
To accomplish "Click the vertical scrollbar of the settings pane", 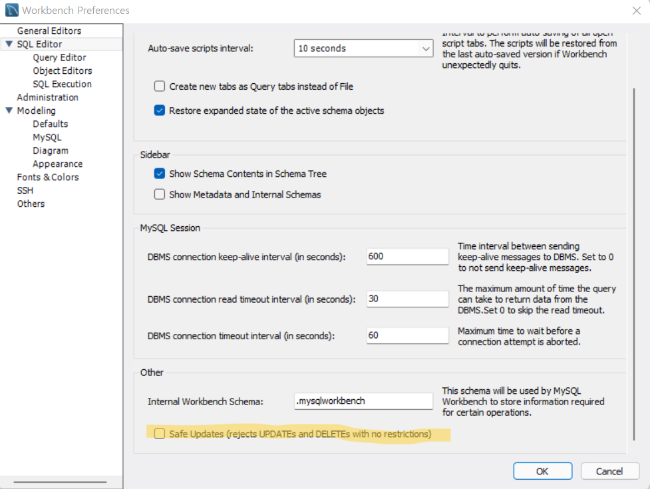I will [x=634, y=264].
